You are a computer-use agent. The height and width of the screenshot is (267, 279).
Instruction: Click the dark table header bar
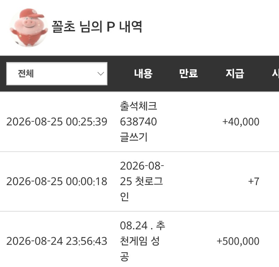(139, 74)
